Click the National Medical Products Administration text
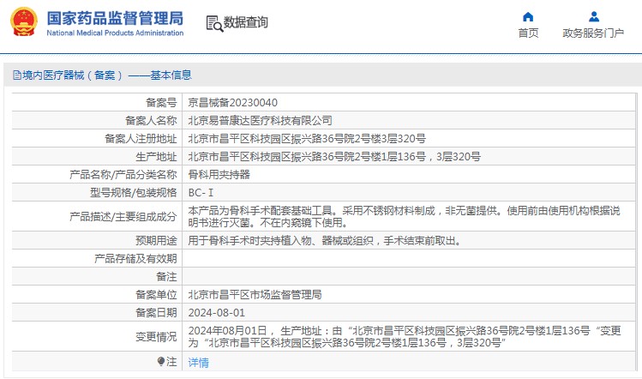 tap(115, 33)
